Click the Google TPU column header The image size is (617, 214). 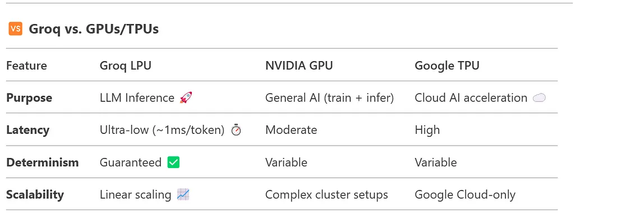click(x=447, y=66)
